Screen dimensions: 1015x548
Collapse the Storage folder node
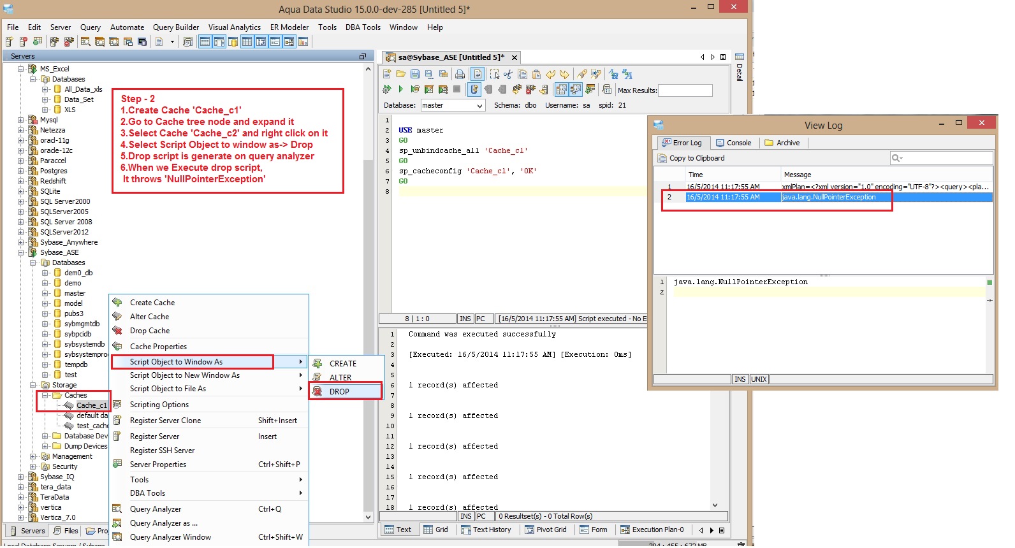coord(33,385)
